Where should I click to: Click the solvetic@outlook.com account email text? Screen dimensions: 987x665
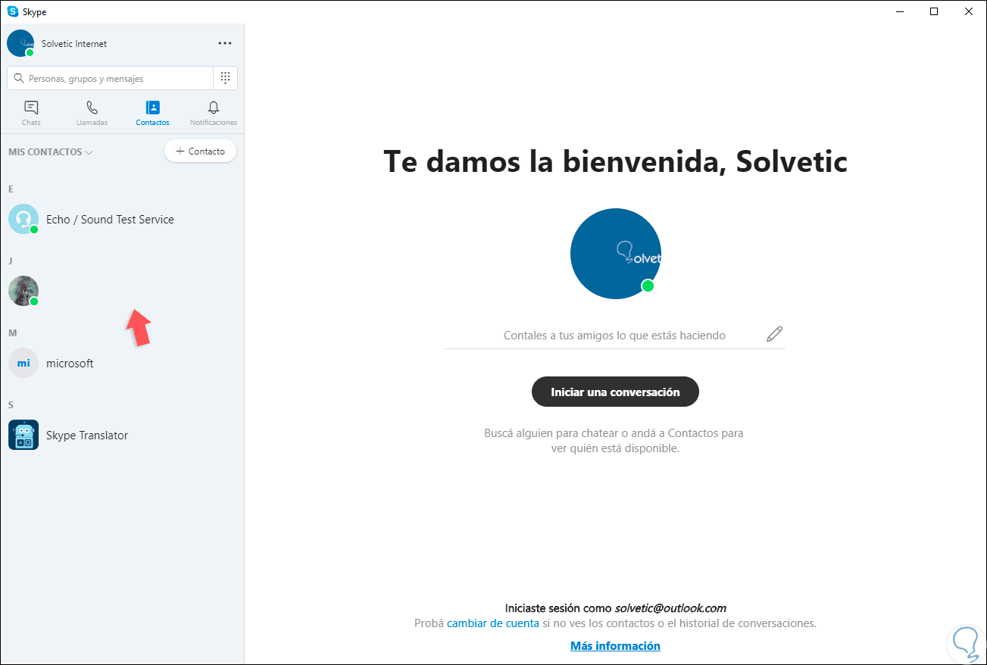670,607
